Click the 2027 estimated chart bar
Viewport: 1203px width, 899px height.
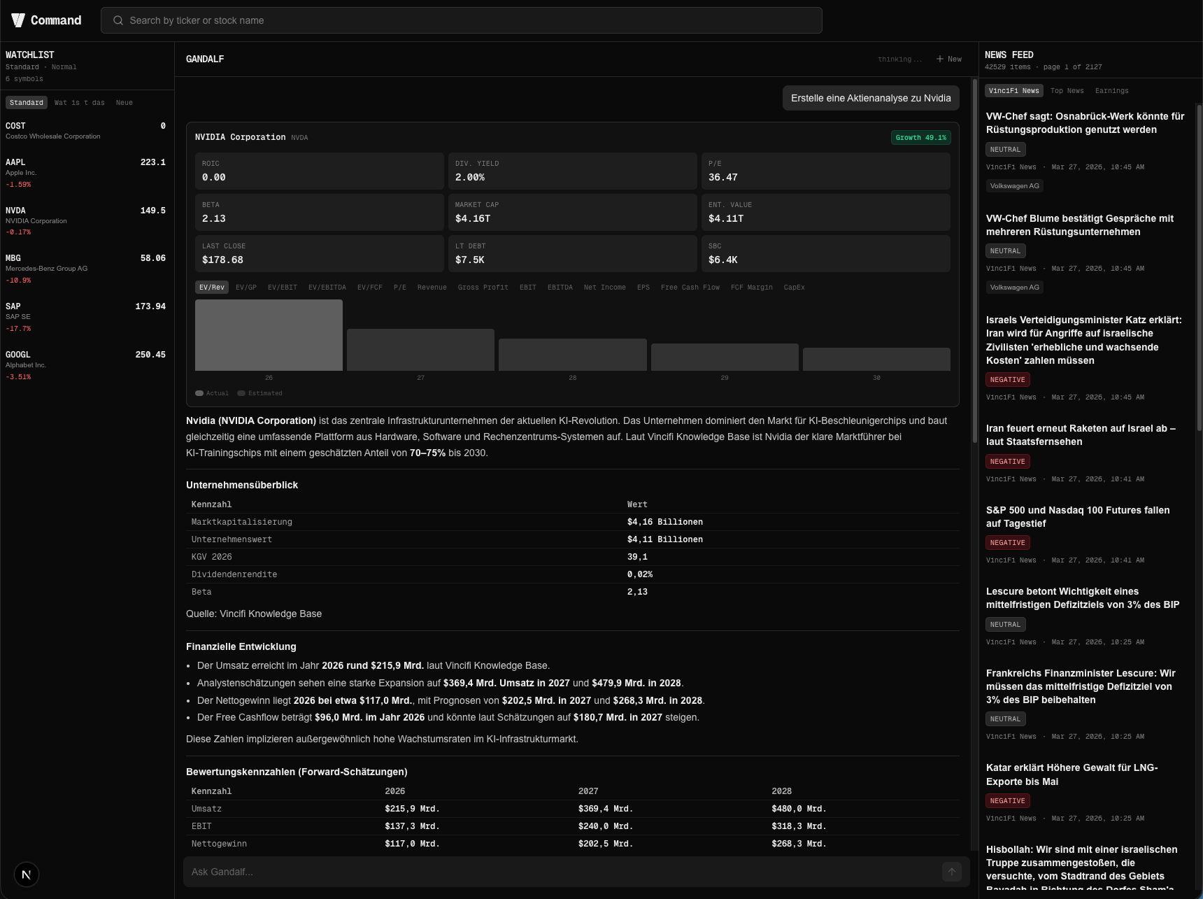[x=420, y=350]
